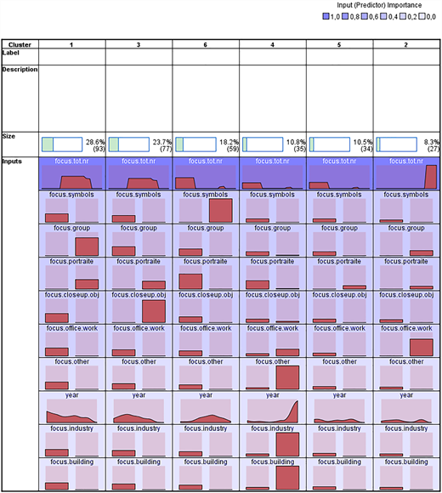Select focus.building cell in cluster 1
This screenshot has width=442, height=493.
72,474
